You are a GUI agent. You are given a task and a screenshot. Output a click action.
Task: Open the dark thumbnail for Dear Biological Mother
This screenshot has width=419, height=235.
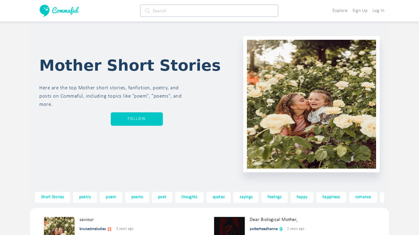tap(229, 226)
